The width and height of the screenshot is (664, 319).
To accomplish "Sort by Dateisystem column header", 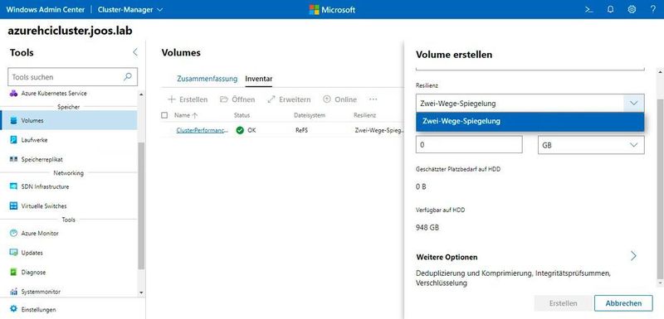I will (309, 115).
